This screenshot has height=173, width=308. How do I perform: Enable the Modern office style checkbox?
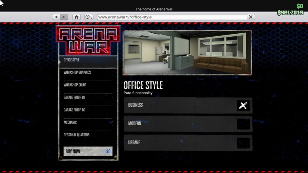coord(243,124)
